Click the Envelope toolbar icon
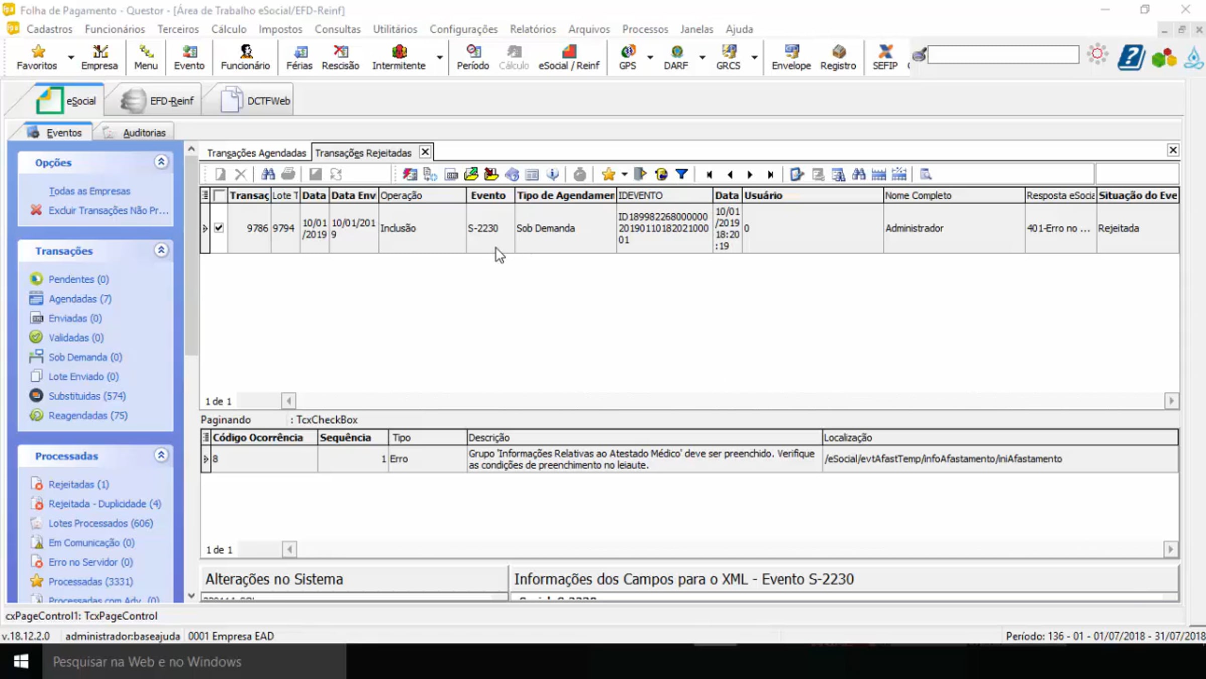1206x679 pixels. 791,57
